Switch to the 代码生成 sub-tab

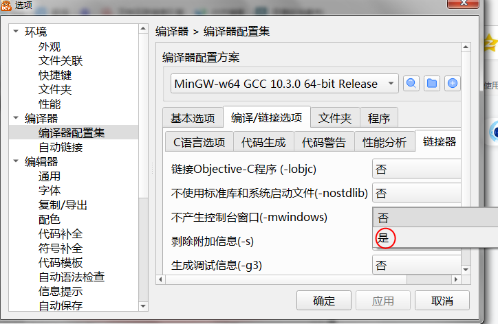[x=263, y=142]
